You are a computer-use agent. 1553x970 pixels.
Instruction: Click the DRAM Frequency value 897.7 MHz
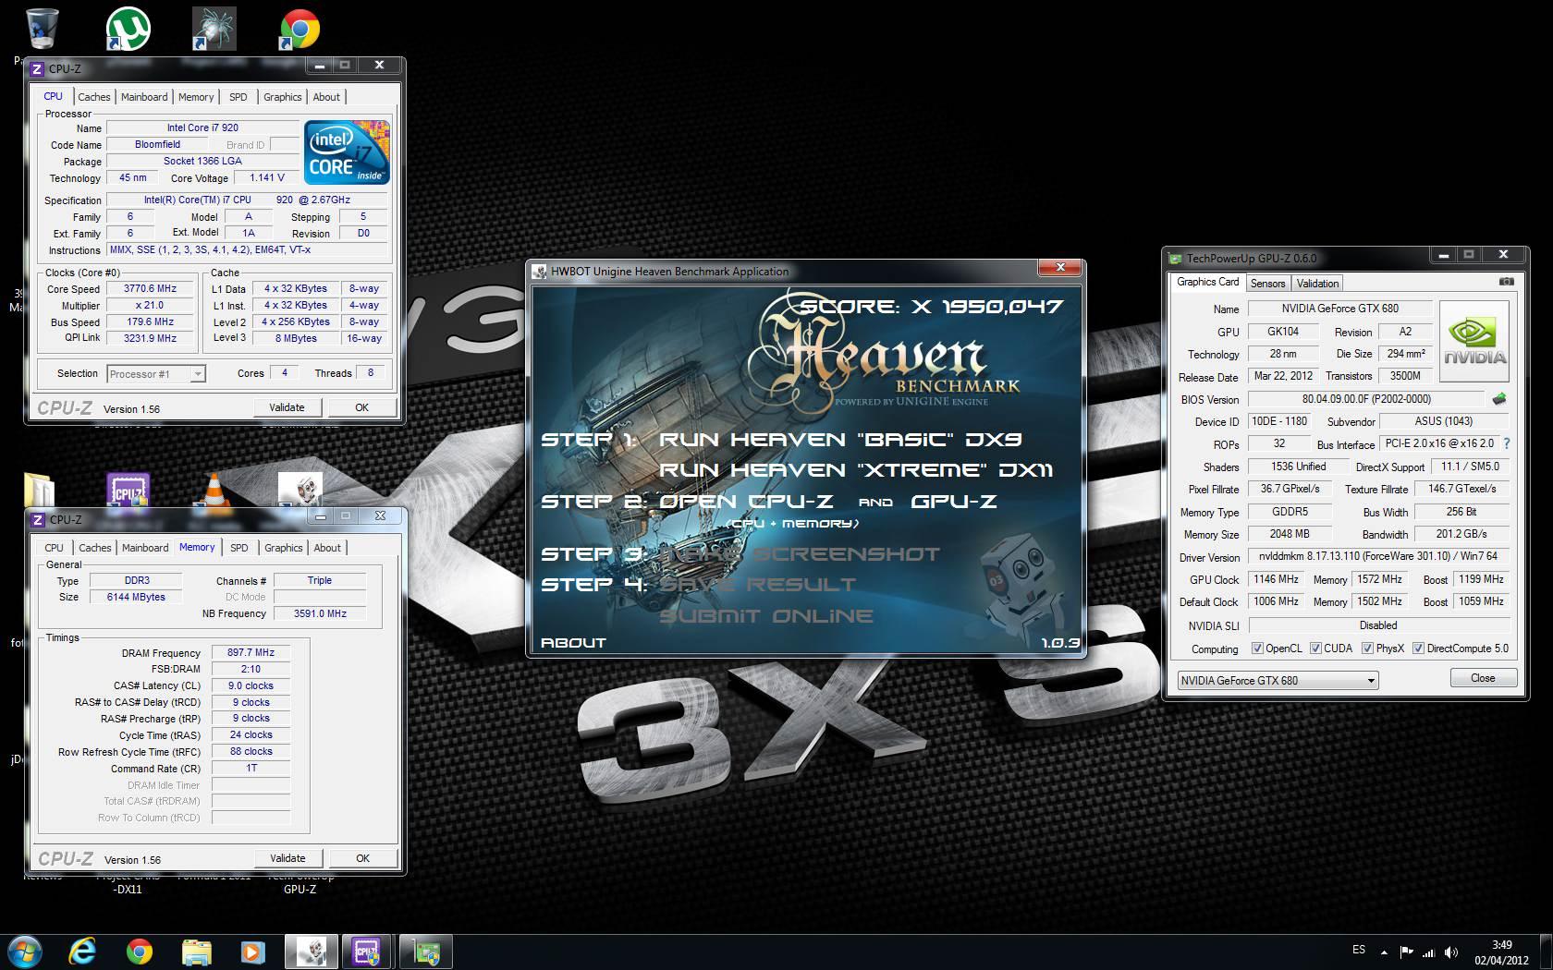coord(251,652)
